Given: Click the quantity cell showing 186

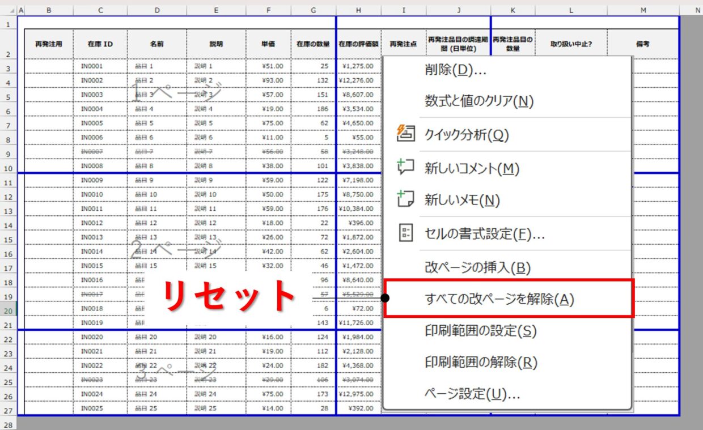Looking at the screenshot, I should point(314,109).
